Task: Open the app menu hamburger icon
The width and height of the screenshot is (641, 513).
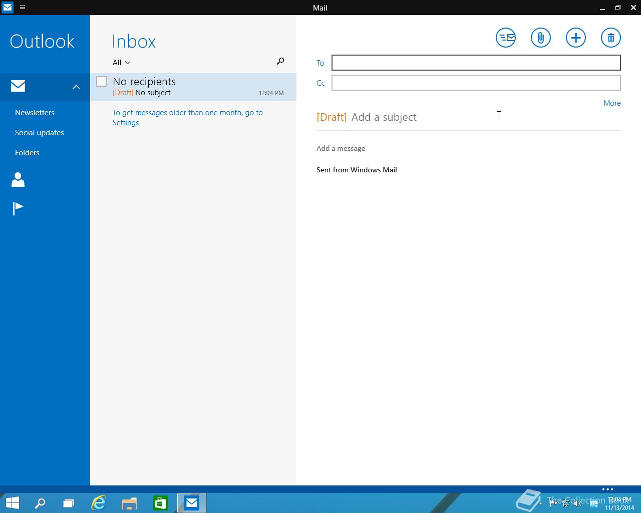Action: click(x=22, y=8)
